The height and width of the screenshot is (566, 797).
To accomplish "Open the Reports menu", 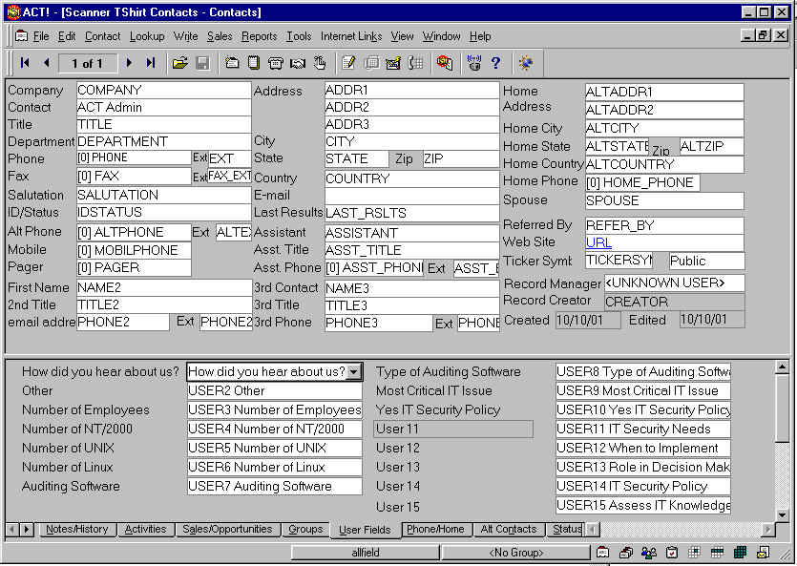I will [260, 36].
